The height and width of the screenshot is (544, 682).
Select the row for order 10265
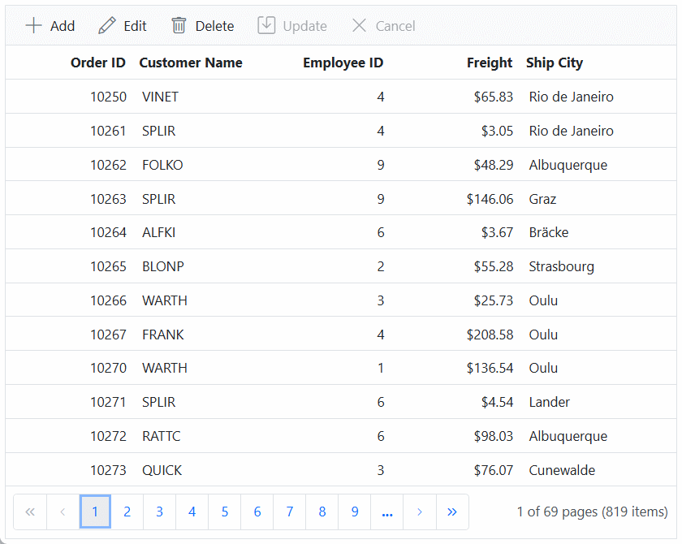click(x=325, y=266)
